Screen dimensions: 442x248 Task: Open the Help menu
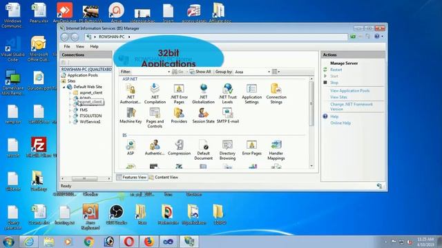tap(94, 46)
